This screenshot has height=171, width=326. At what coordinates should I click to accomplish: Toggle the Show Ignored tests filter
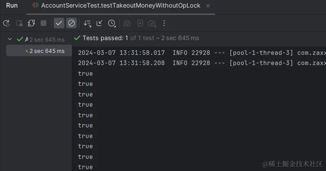tap(71, 23)
